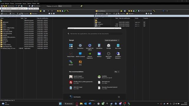Viewport: 189px width, 106px height.
Task: Open the Marquer menu
Action: pos(7,4)
